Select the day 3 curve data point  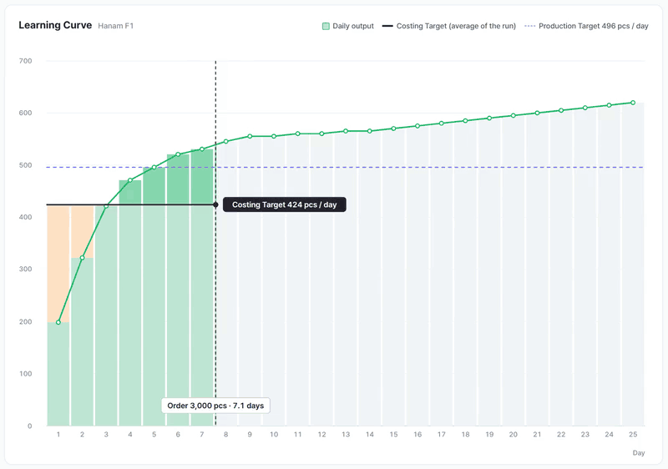click(x=106, y=206)
